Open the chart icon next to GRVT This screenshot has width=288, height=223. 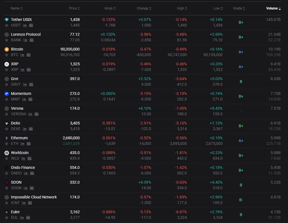point(25,84)
